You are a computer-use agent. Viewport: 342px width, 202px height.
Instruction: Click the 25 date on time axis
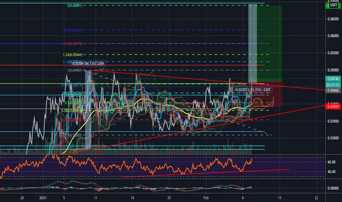coord(169,198)
